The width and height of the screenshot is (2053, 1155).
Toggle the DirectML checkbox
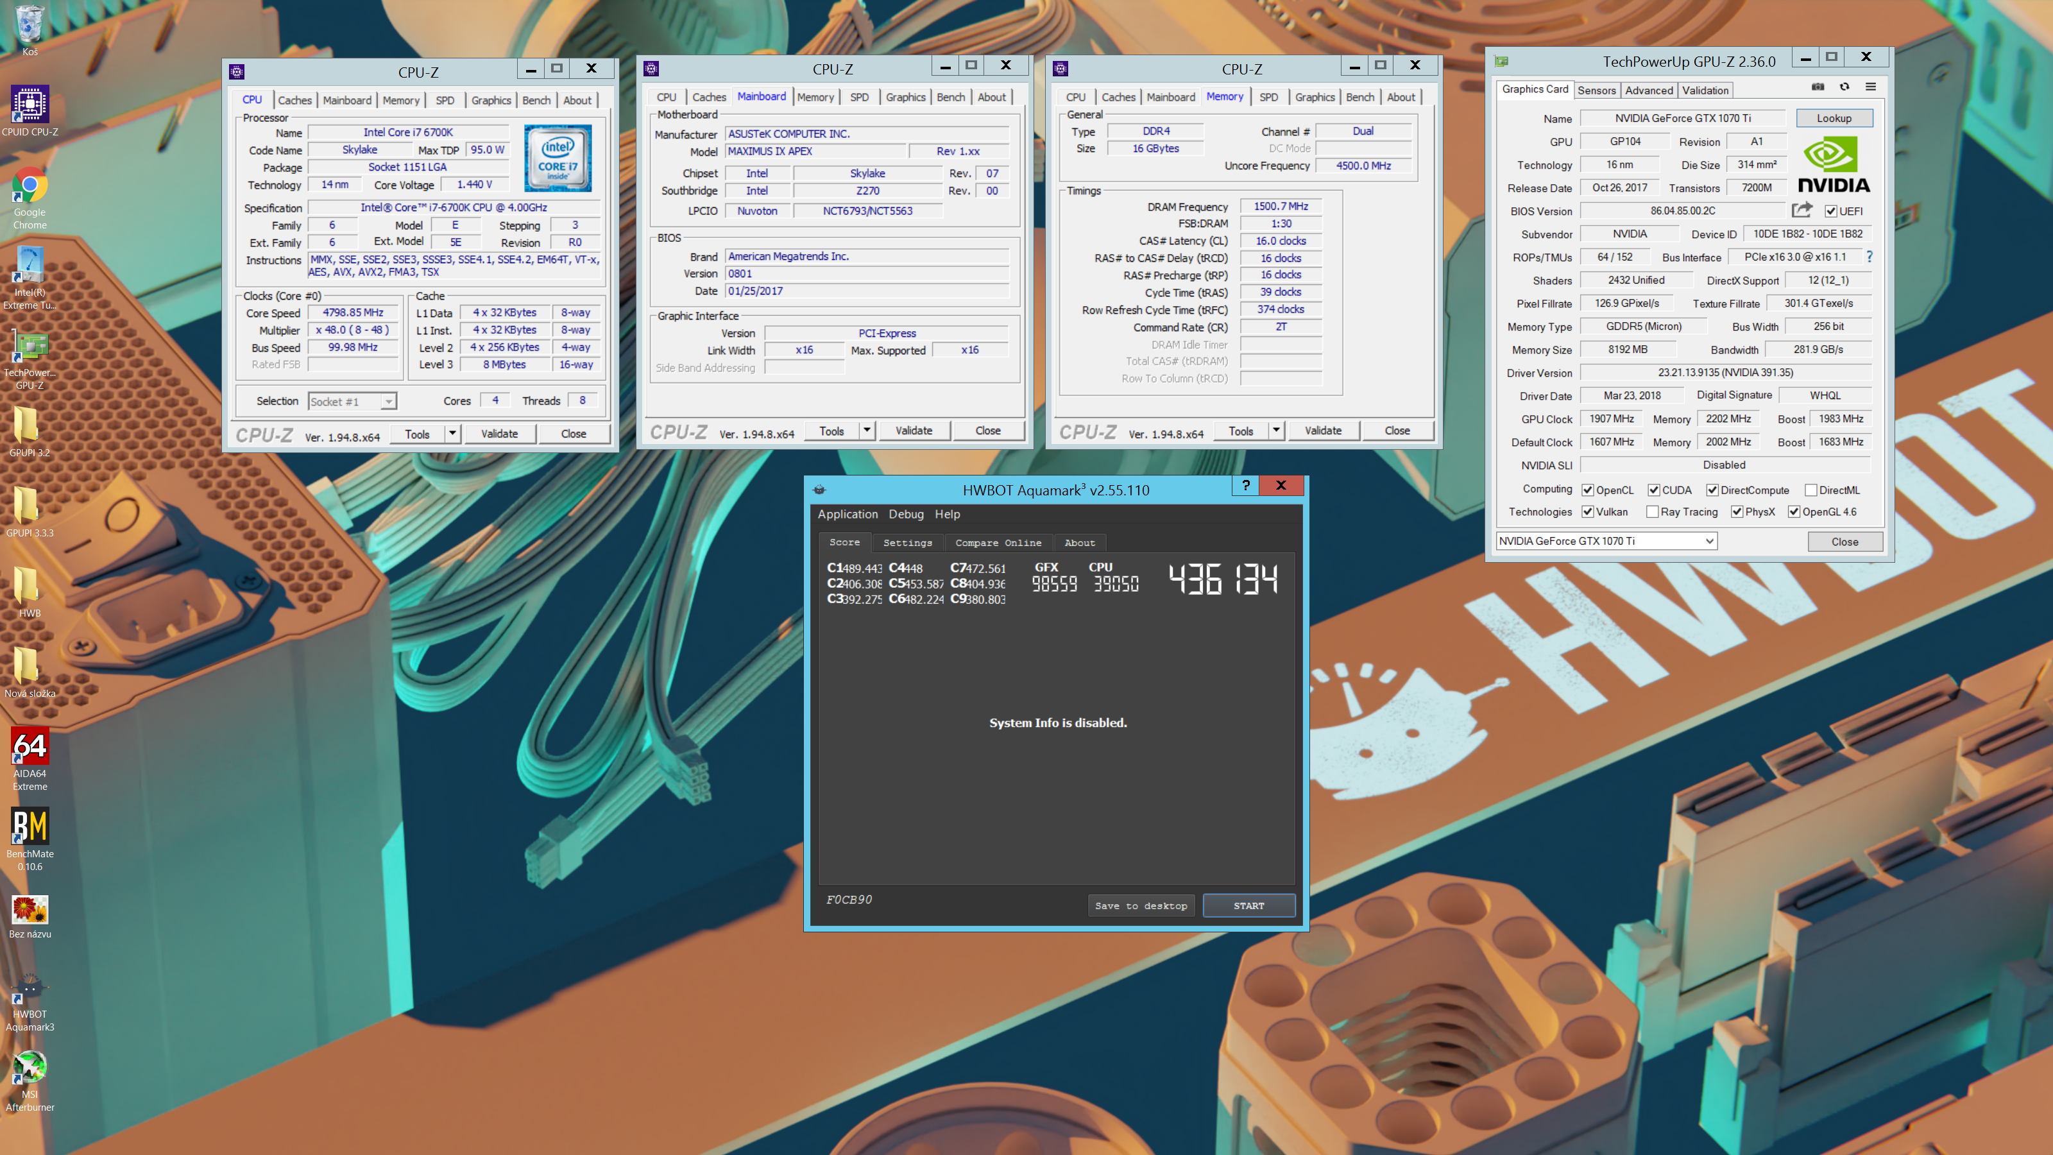point(1810,490)
